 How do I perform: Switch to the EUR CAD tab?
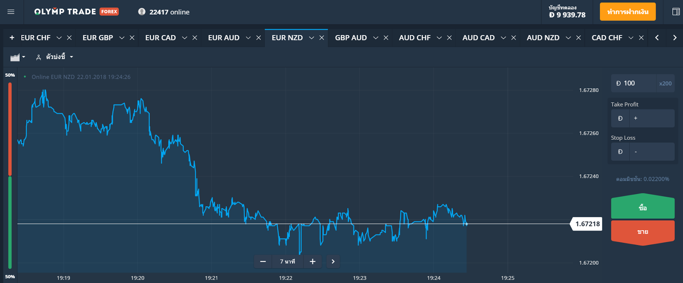(x=161, y=38)
